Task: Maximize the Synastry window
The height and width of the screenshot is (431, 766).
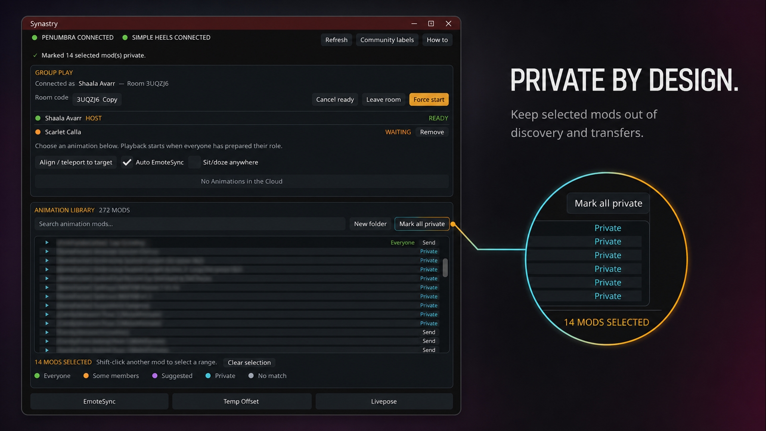Action: click(x=431, y=24)
